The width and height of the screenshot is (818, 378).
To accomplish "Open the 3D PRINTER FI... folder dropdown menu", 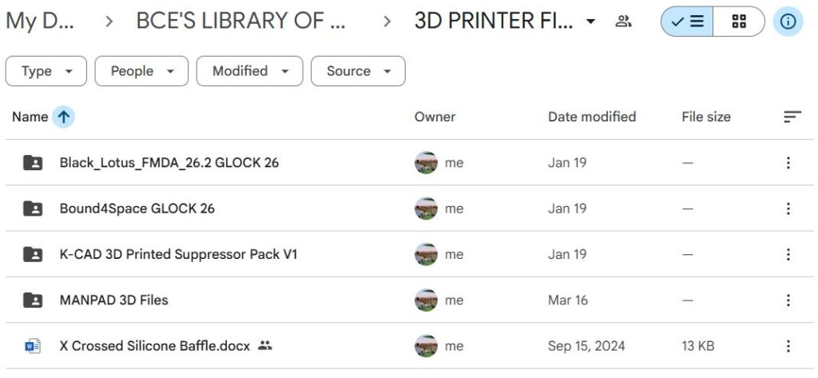I will coord(590,22).
